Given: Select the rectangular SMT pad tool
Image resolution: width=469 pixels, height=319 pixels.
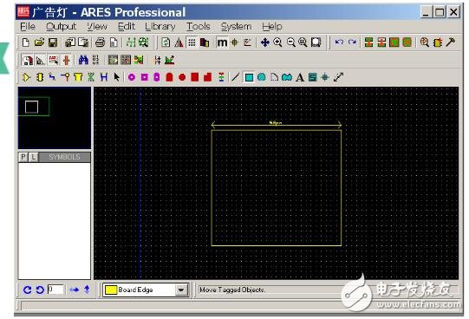Looking at the screenshot, I should click(195, 77).
